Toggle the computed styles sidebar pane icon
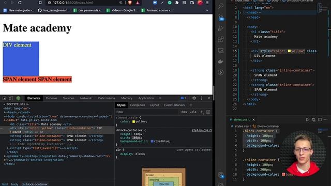Image resolution: width=331 pixels, height=186 pixels. 208,112
